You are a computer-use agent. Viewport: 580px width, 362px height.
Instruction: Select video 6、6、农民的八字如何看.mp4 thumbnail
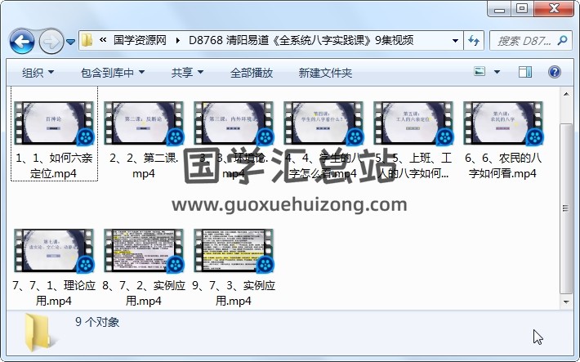click(503, 123)
